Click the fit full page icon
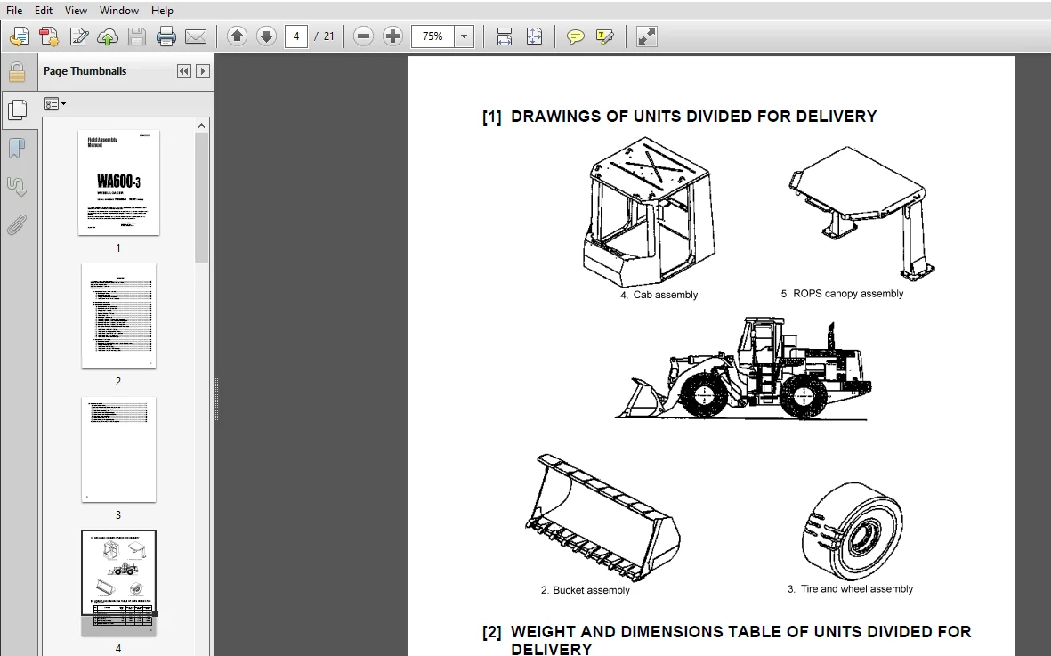 (x=534, y=36)
